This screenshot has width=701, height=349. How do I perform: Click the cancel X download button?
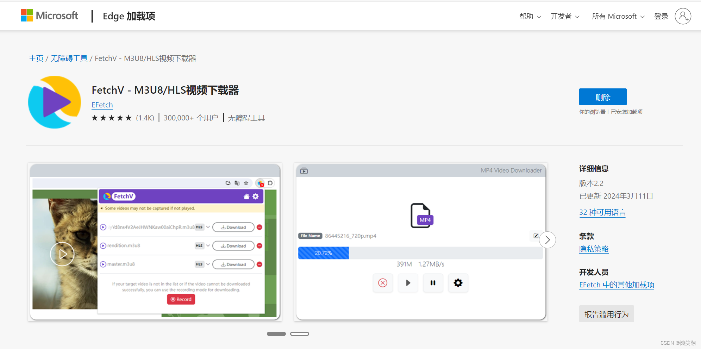[x=383, y=283]
